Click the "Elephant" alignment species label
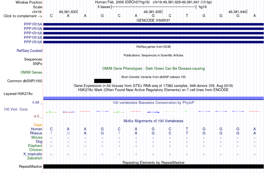Screen dimensions: 264x173 click(x=35, y=146)
